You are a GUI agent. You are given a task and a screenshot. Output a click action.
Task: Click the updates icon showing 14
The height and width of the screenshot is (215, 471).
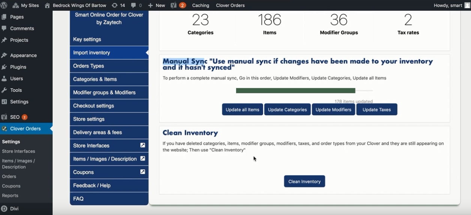[x=118, y=5]
